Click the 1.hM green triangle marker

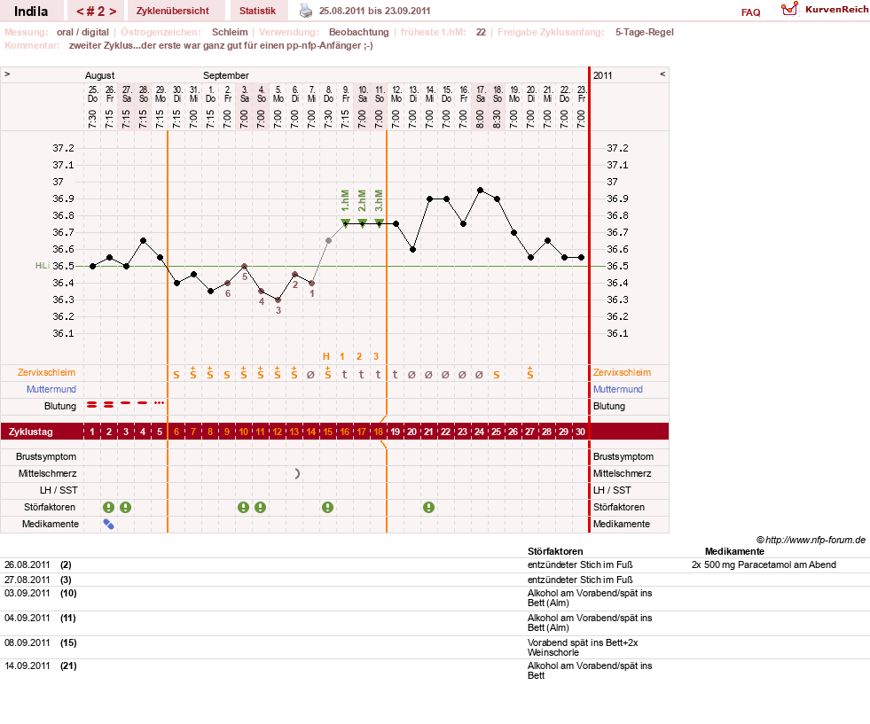point(345,222)
